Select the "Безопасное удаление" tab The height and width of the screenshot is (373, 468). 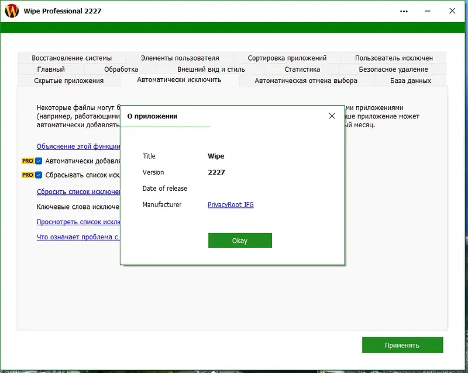point(393,69)
